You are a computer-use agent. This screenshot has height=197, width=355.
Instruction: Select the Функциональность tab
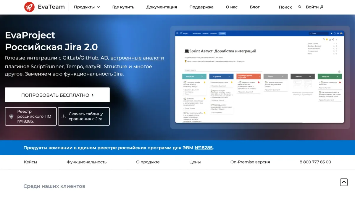(x=86, y=162)
